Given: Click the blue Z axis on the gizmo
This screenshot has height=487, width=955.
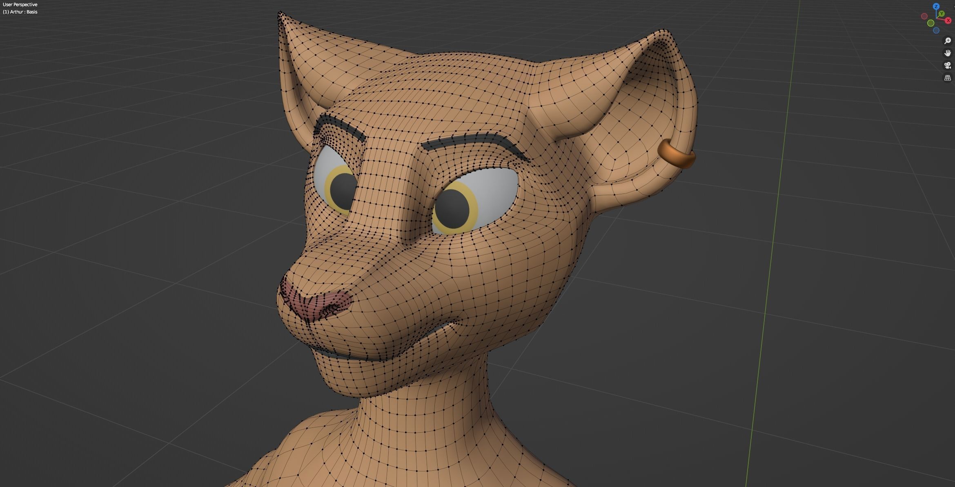Looking at the screenshot, I should 936,6.
